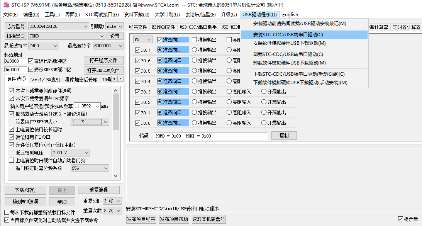Expand the 重复次数 2 次 dropdown

pos(119,211)
